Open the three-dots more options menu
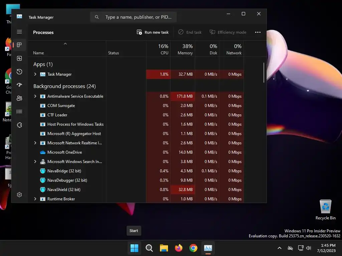The image size is (342, 256). (258, 32)
